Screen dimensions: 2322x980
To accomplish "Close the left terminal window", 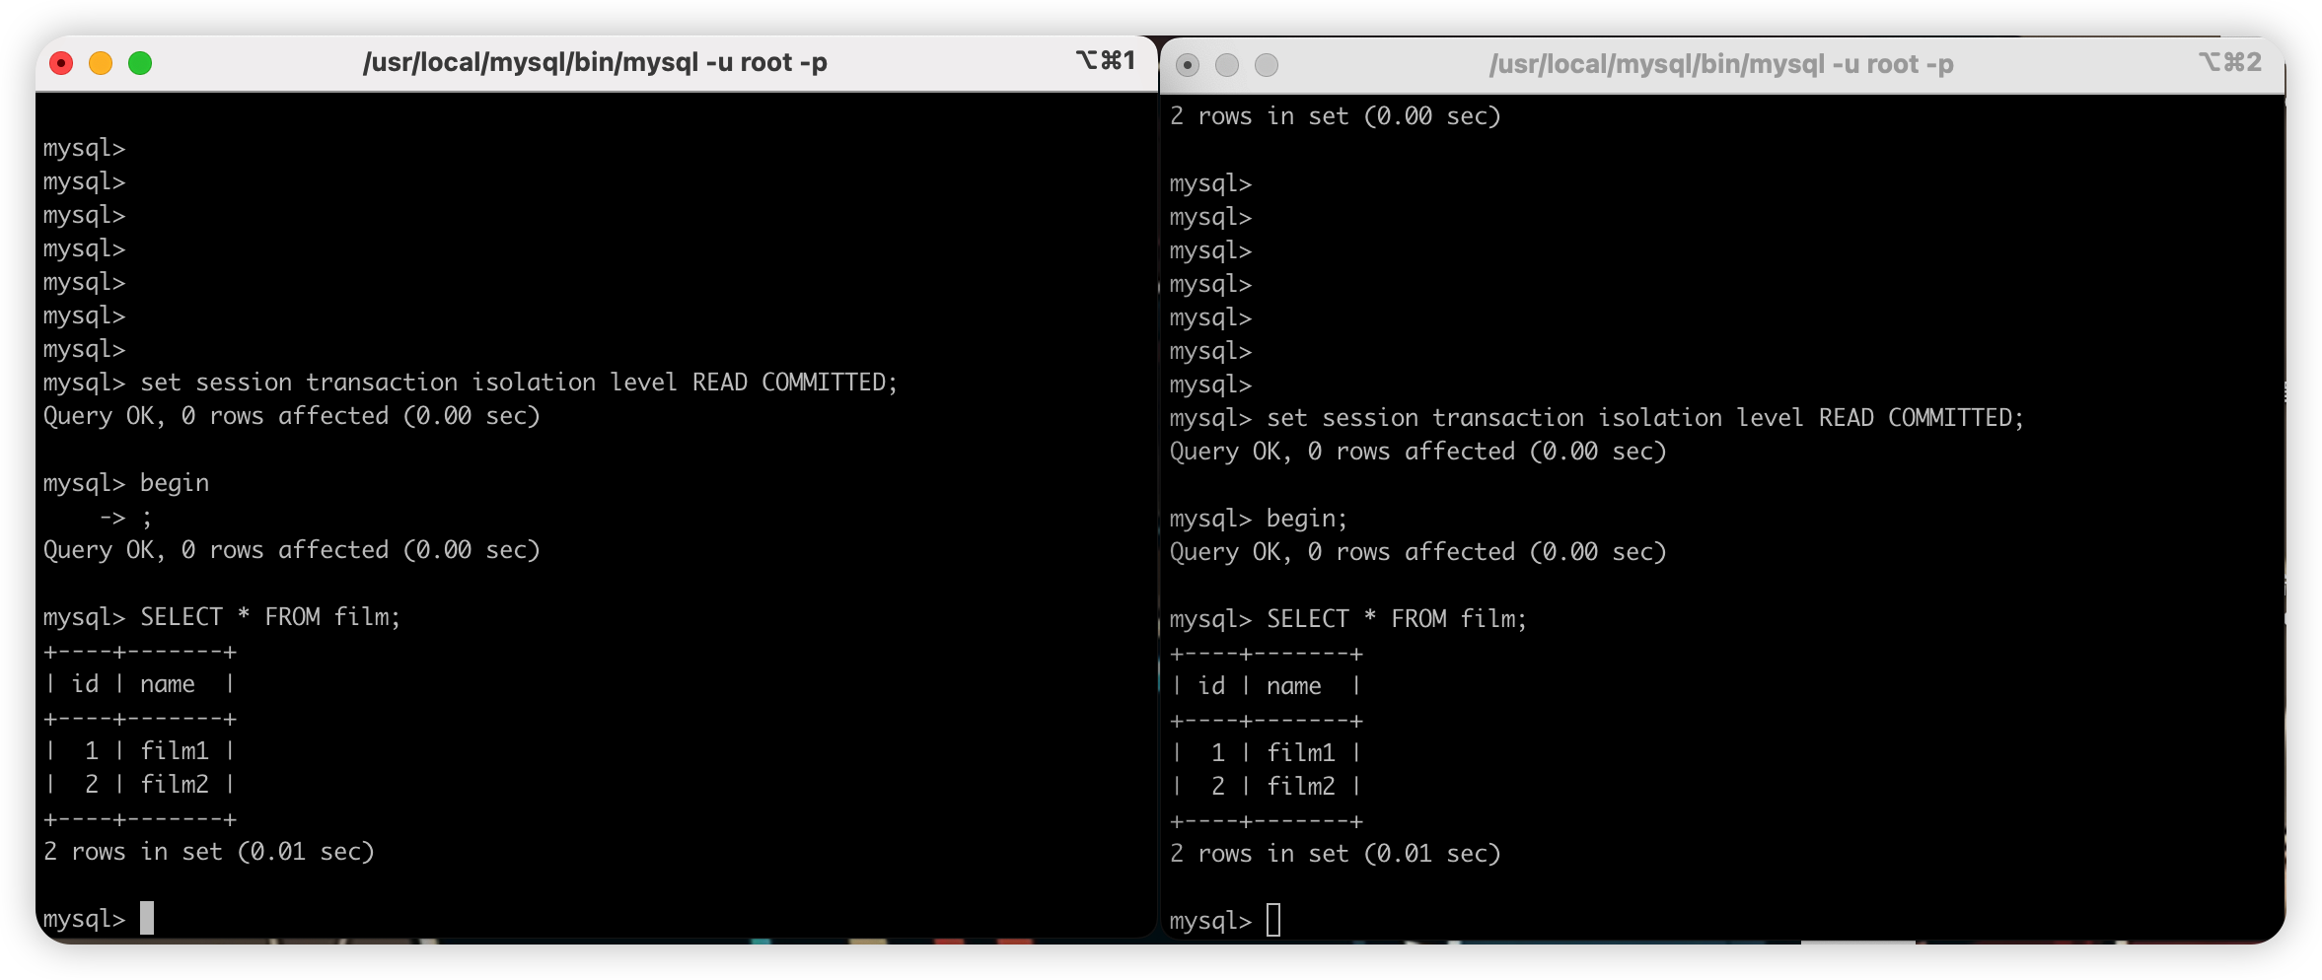I will (61, 63).
